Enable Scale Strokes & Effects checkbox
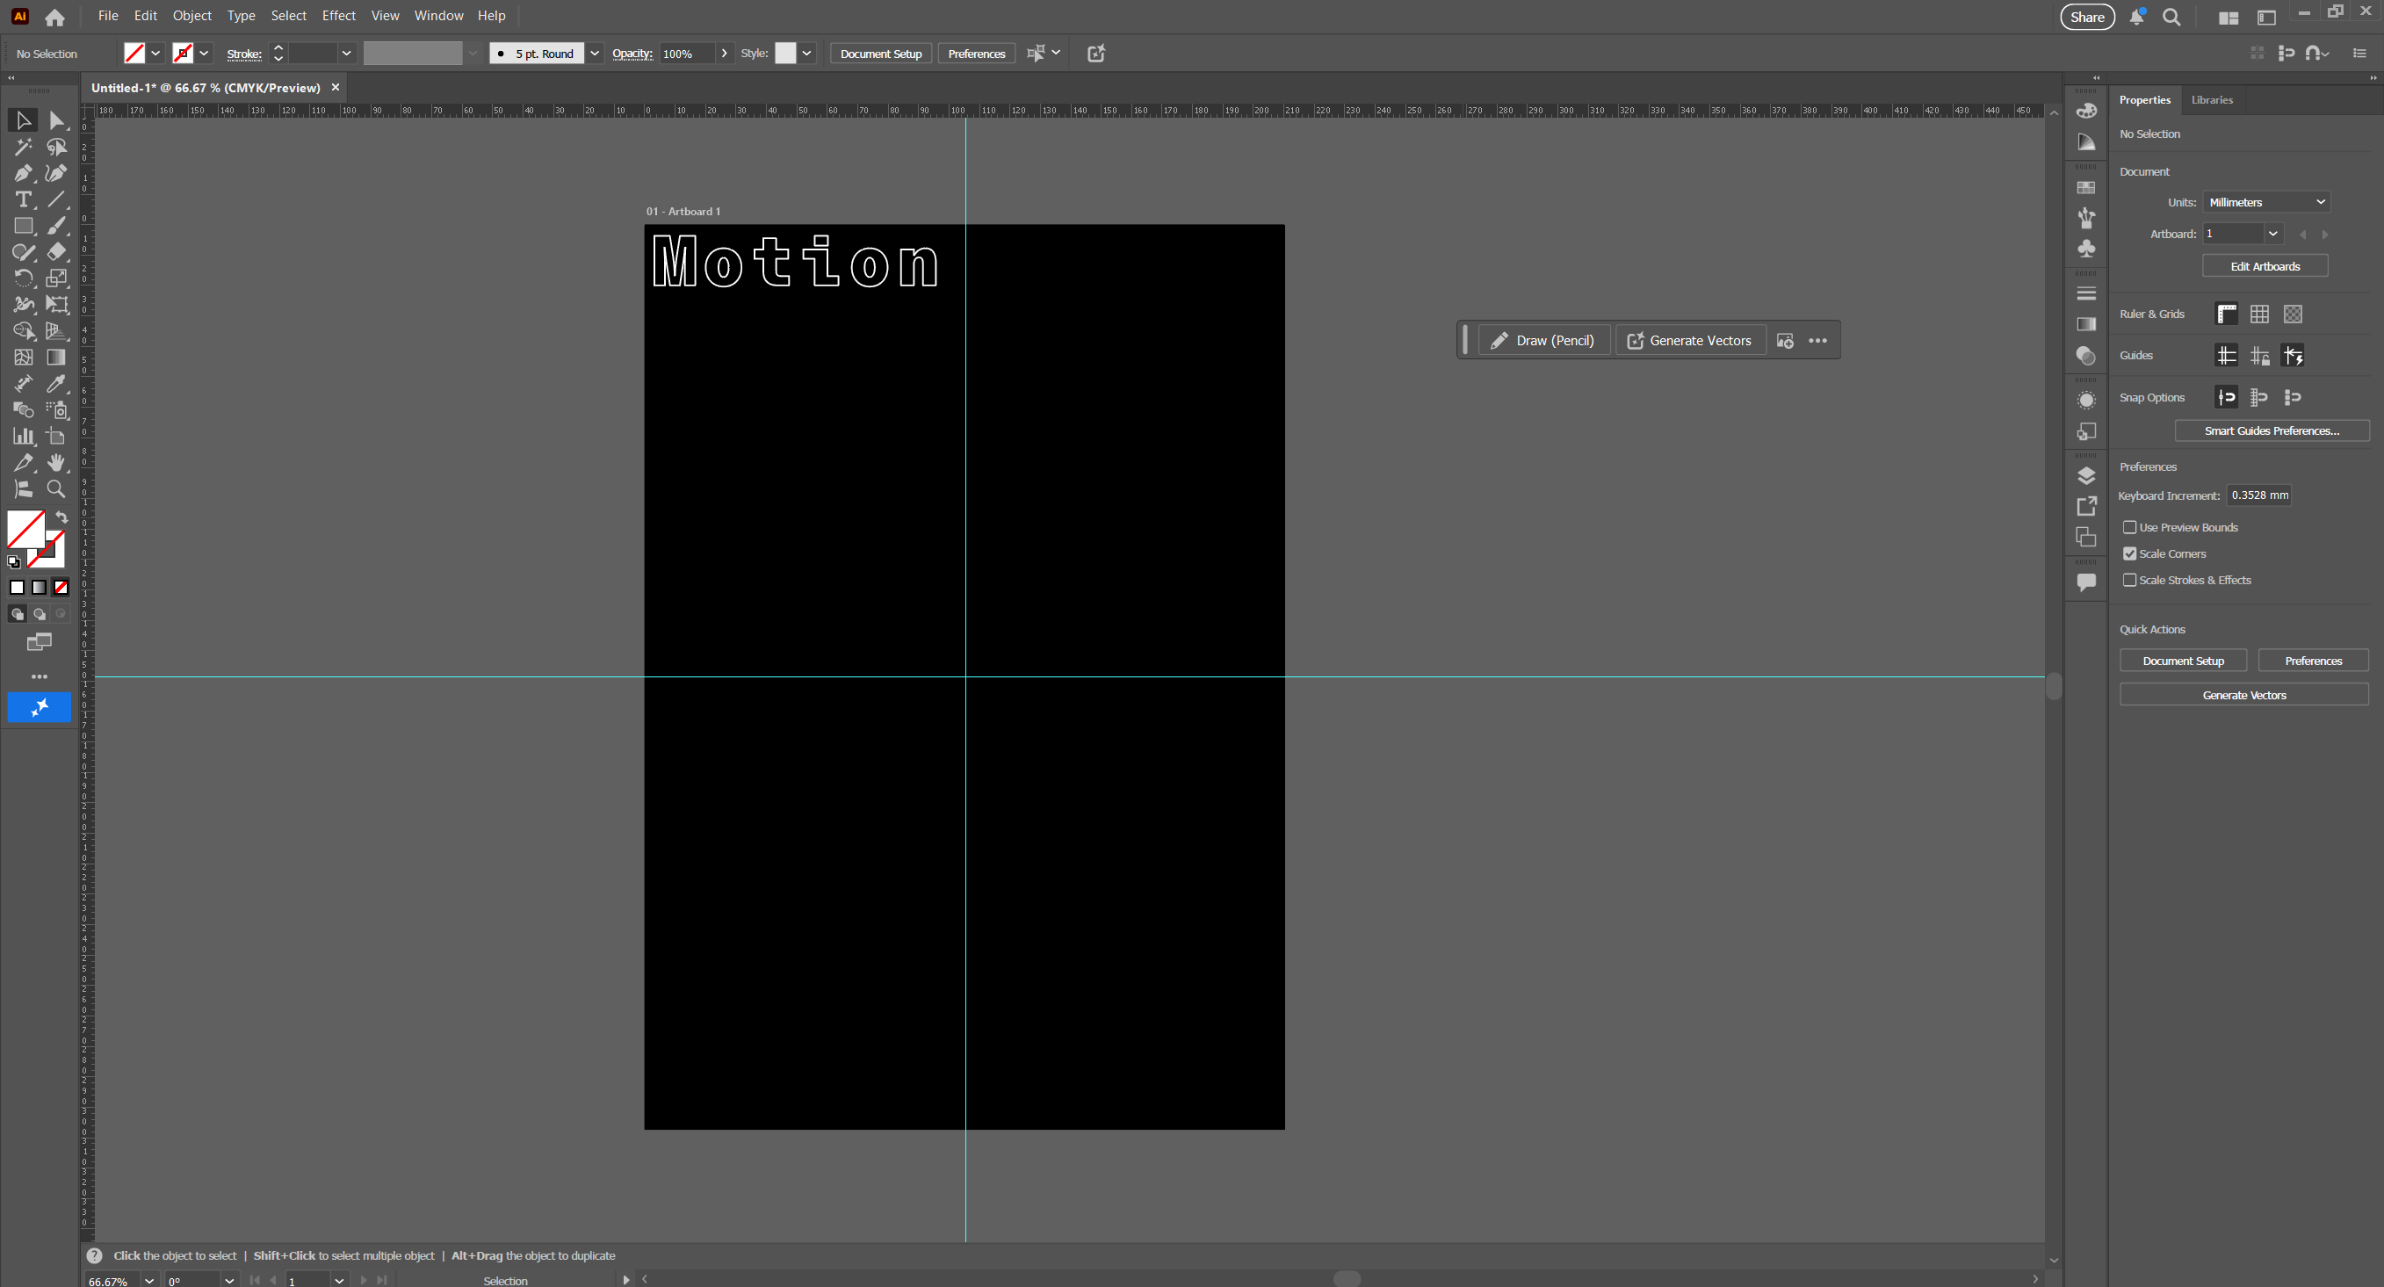 click(2129, 580)
